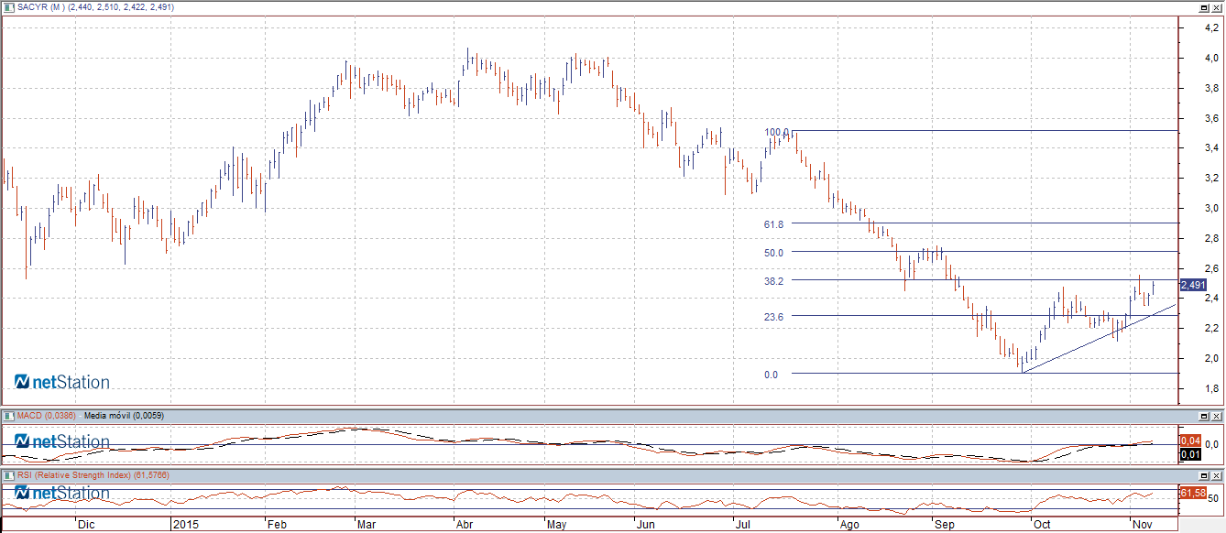
Task: Maximize the MACD indicator panel
Action: click(1205, 416)
